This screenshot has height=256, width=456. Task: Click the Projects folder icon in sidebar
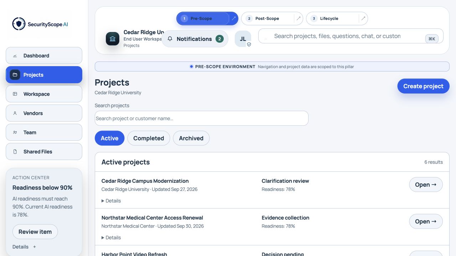click(x=15, y=75)
